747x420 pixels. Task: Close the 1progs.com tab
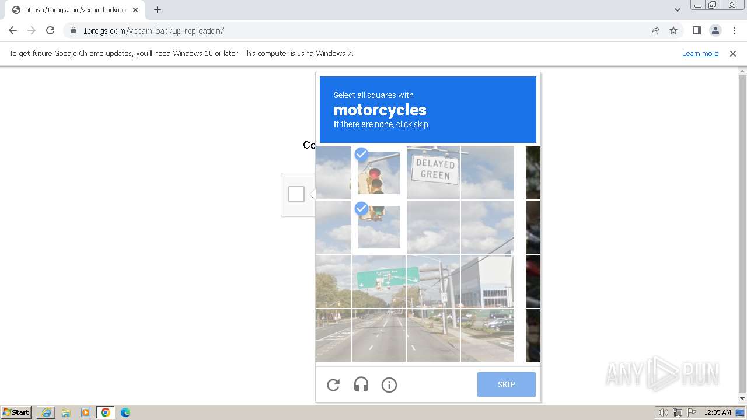click(x=135, y=10)
